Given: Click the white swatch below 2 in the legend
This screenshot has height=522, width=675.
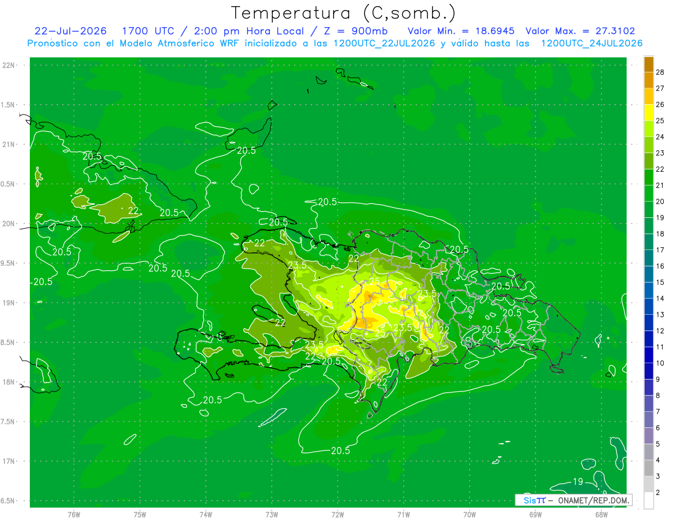Looking at the screenshot, I should (649, 501).
